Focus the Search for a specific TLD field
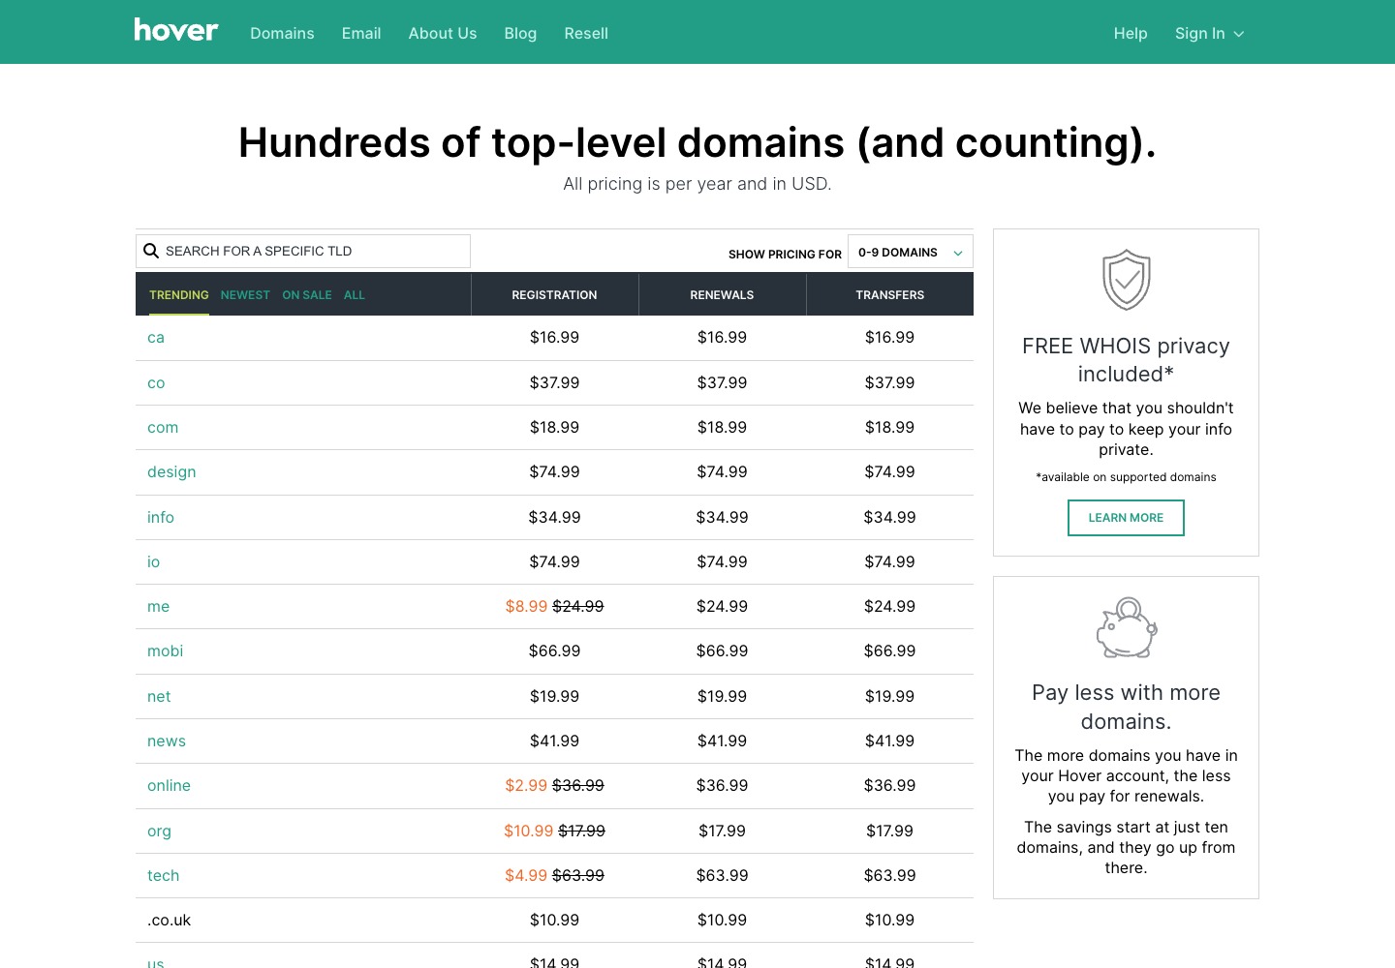 (x=303, y=252)
